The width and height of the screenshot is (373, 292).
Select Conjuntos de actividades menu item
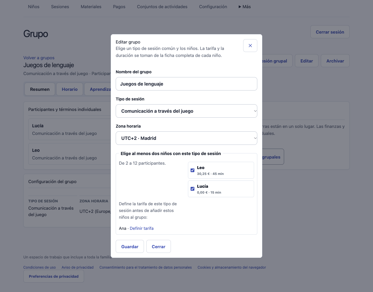pos(162,7)
